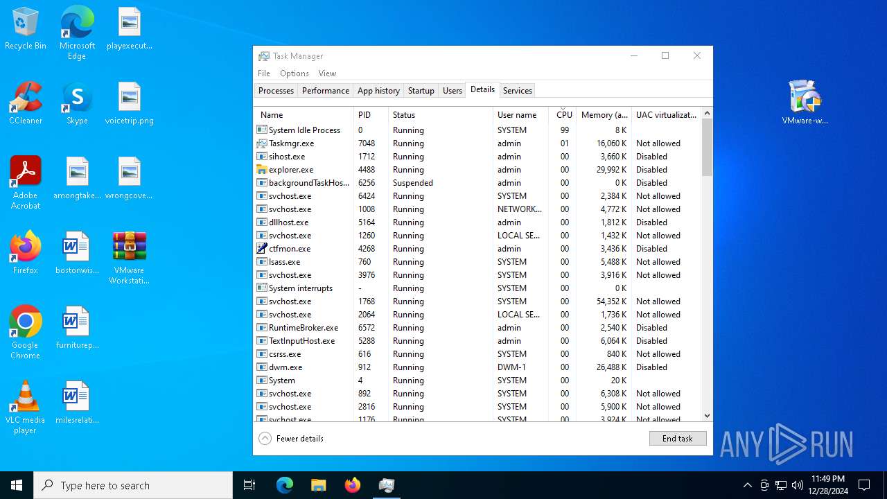Select the lsass.exe process
The width and height of the screenshot is (887, 499).
477,262
